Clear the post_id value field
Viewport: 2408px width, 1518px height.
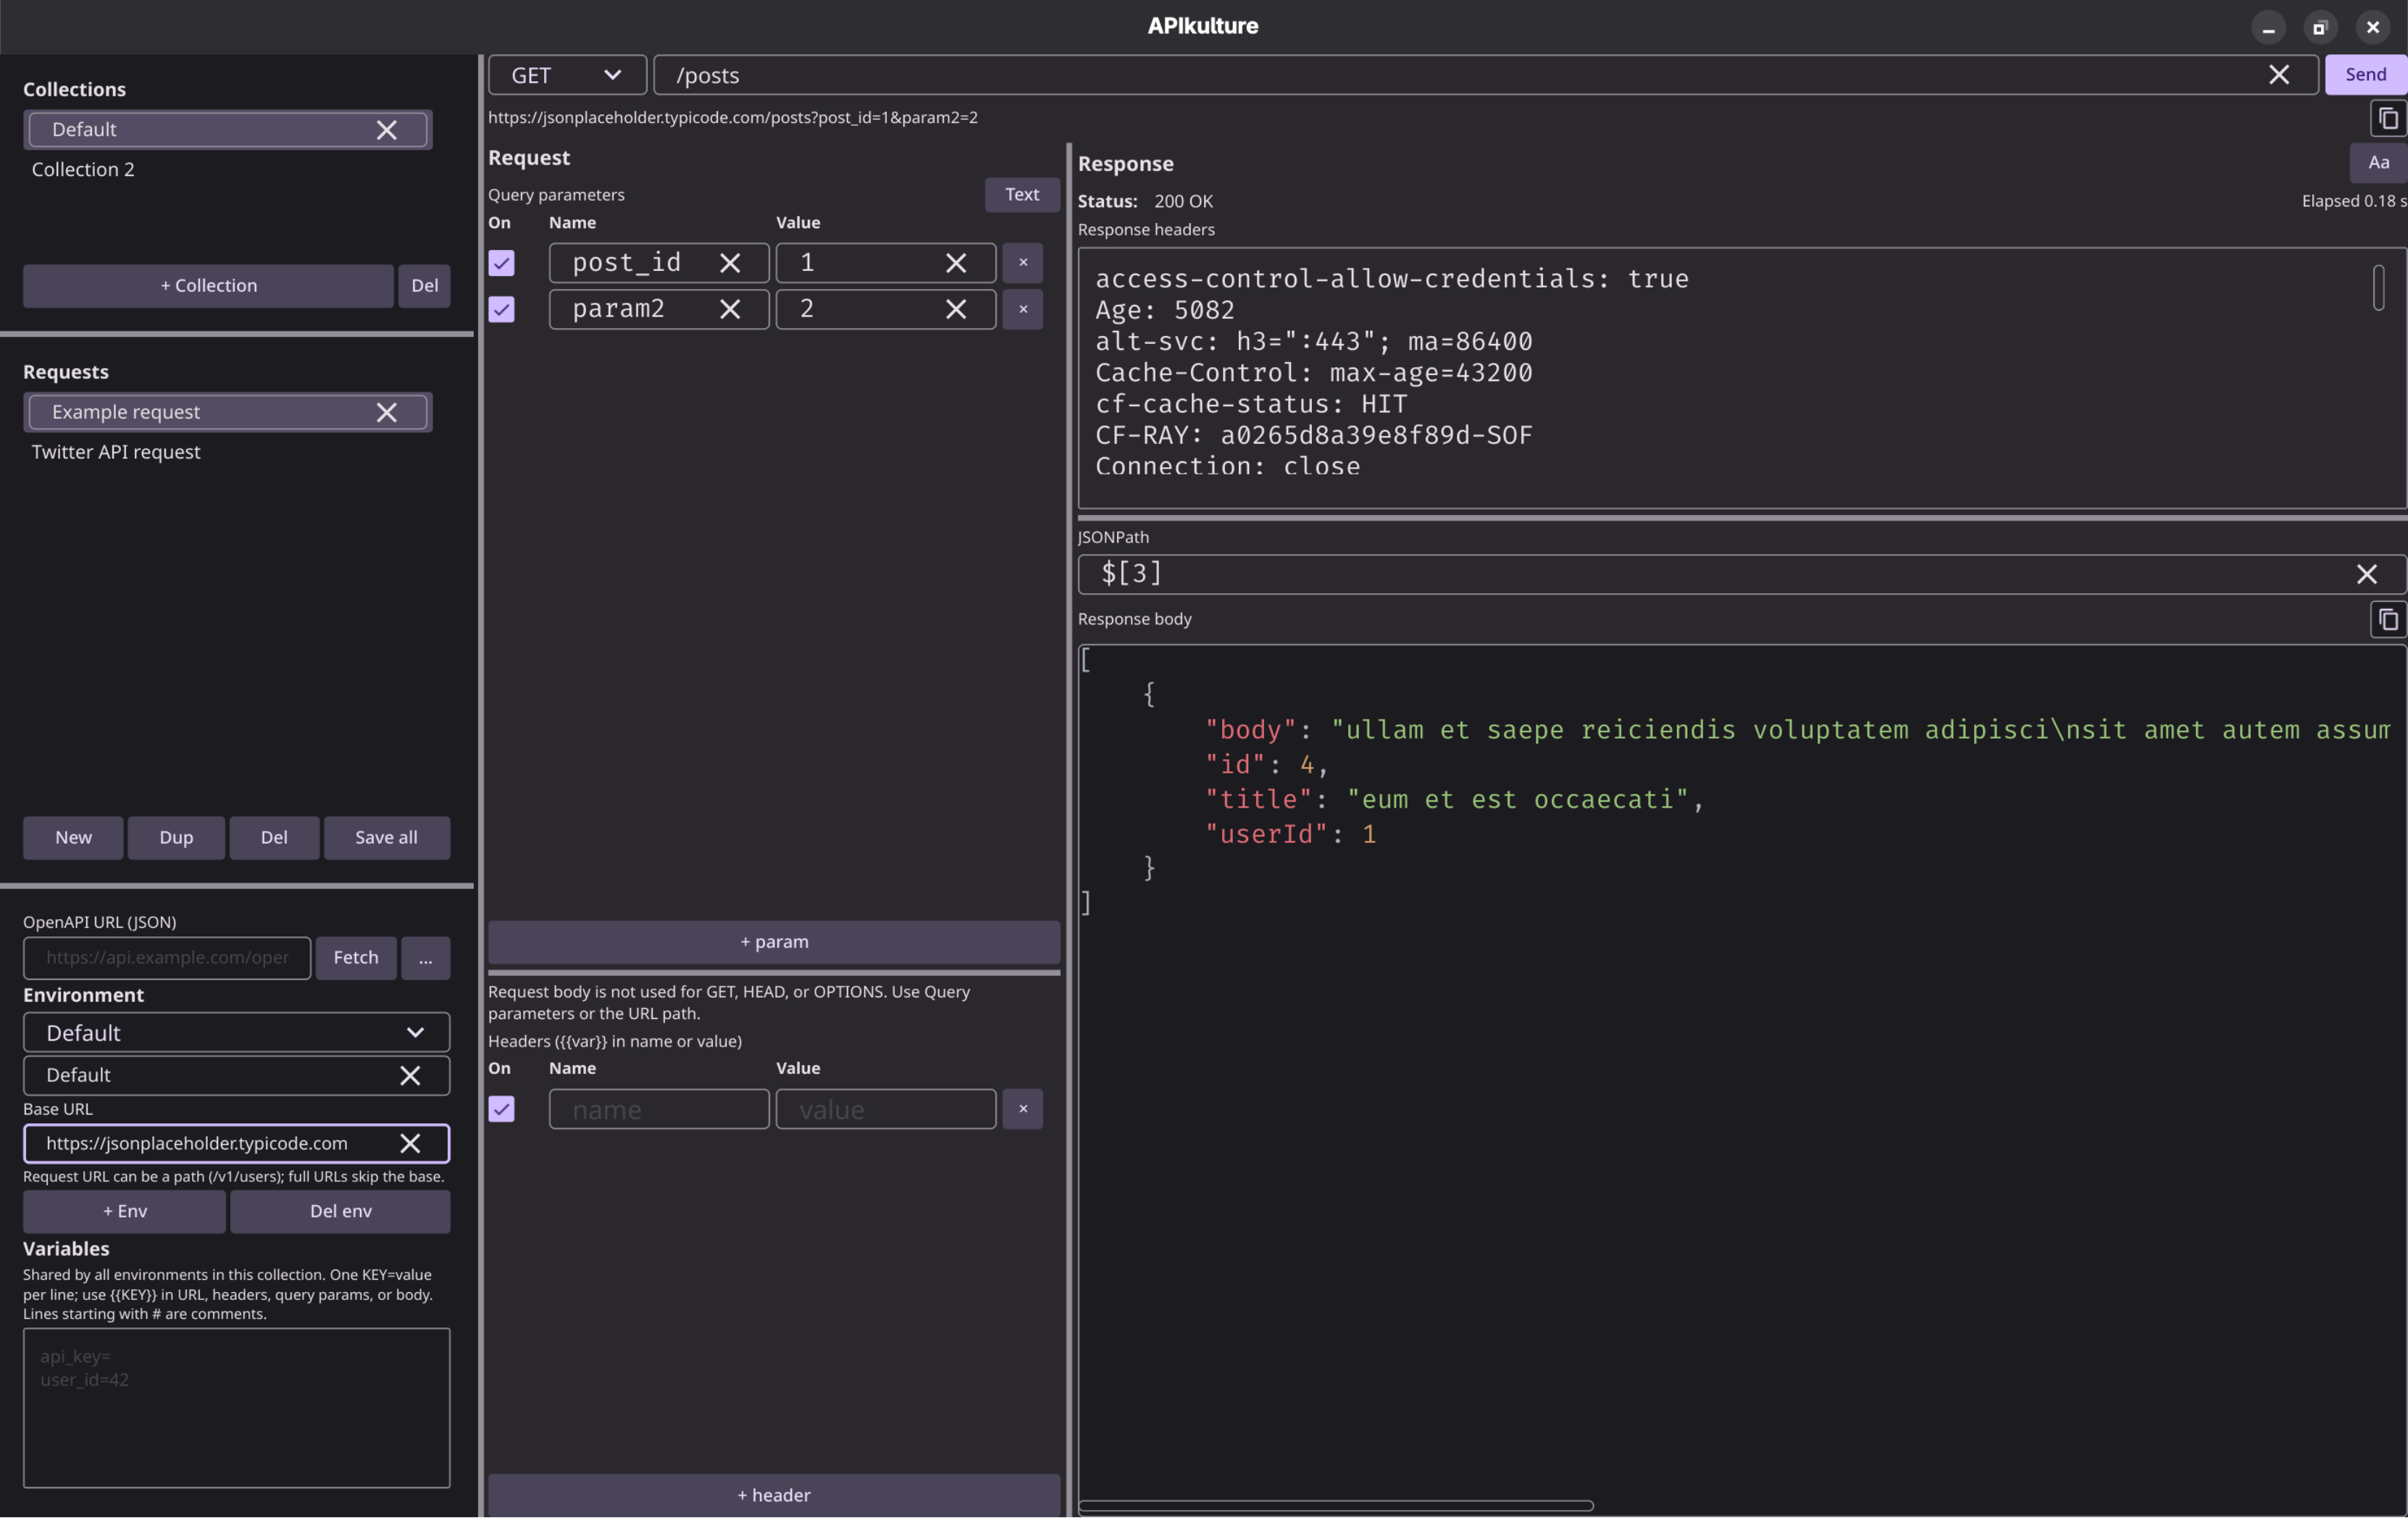(x=956, y=263)
